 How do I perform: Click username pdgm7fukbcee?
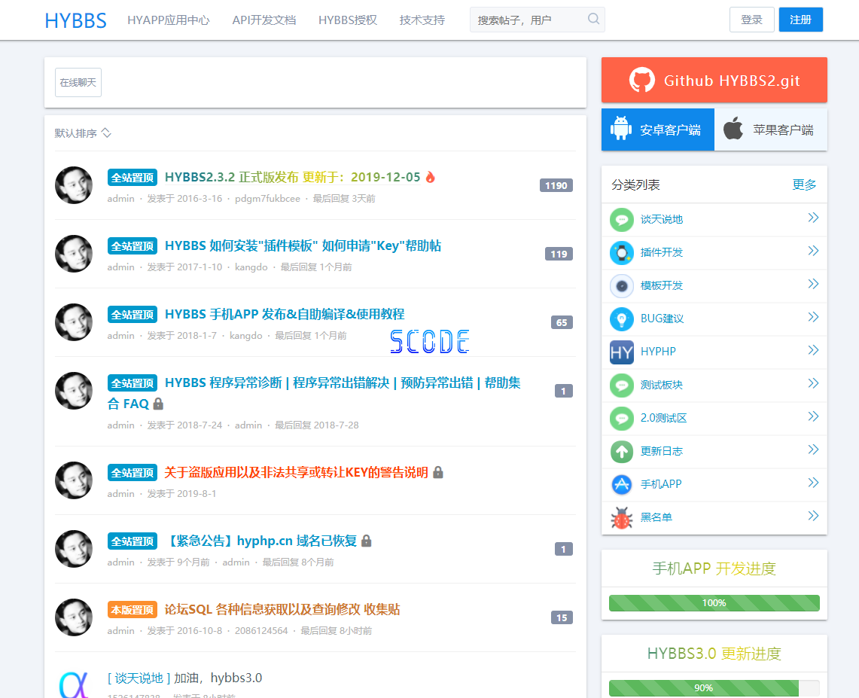click(267, 198)
